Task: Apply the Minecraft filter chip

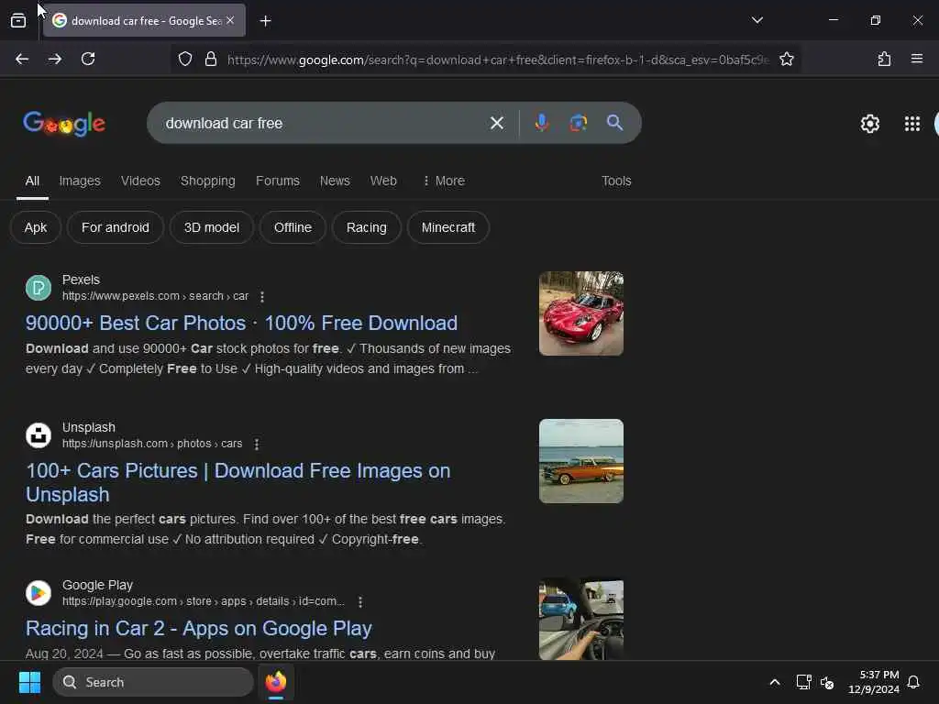Action: point(447,227)
